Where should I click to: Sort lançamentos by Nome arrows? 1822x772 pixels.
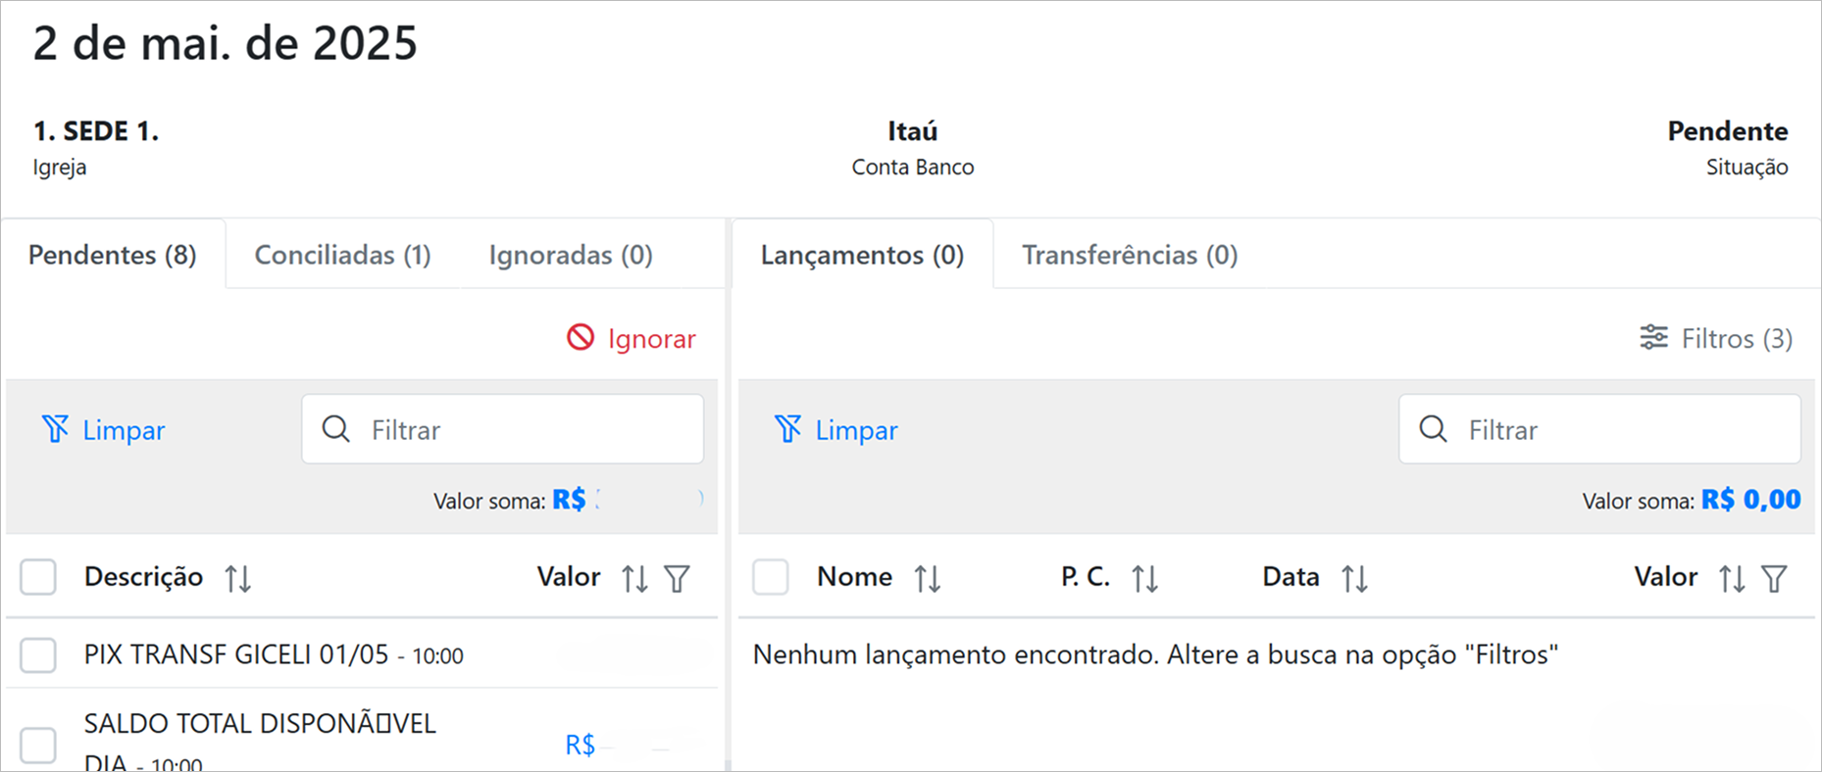928,578
